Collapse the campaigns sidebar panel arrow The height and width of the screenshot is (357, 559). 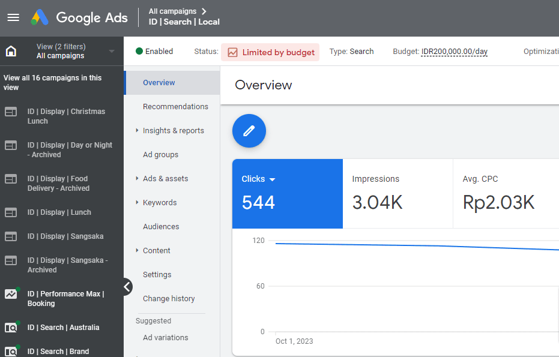coord(127,287)
